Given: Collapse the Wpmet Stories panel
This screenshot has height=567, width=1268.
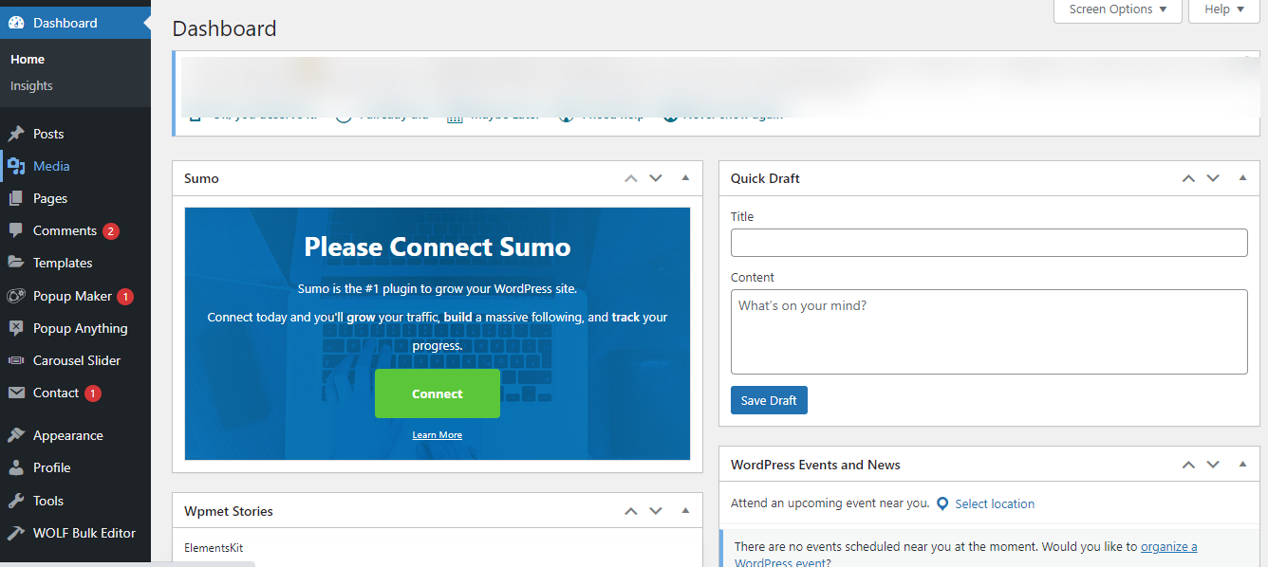Looking at the screenshot, I should (x=685, y=511).
